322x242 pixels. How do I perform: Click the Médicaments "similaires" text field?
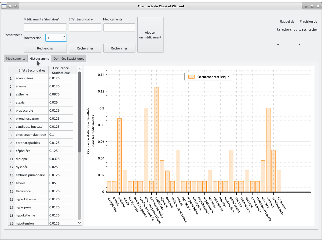(45, 27)
